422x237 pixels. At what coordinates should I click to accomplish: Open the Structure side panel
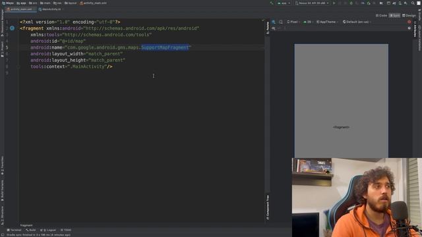coord(2,215)
